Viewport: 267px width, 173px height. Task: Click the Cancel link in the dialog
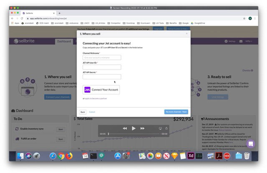(92, 112)
